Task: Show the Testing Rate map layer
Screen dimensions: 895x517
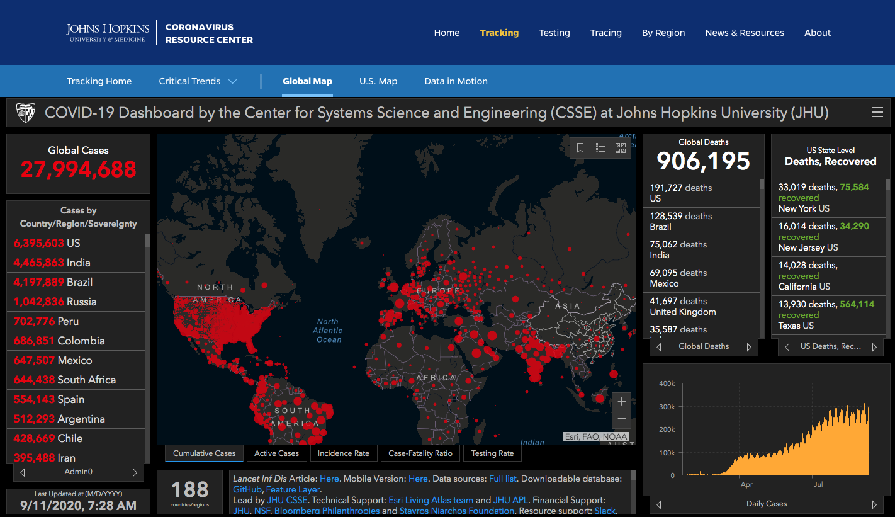Action: pyautogui.click(x=492, y=453)
